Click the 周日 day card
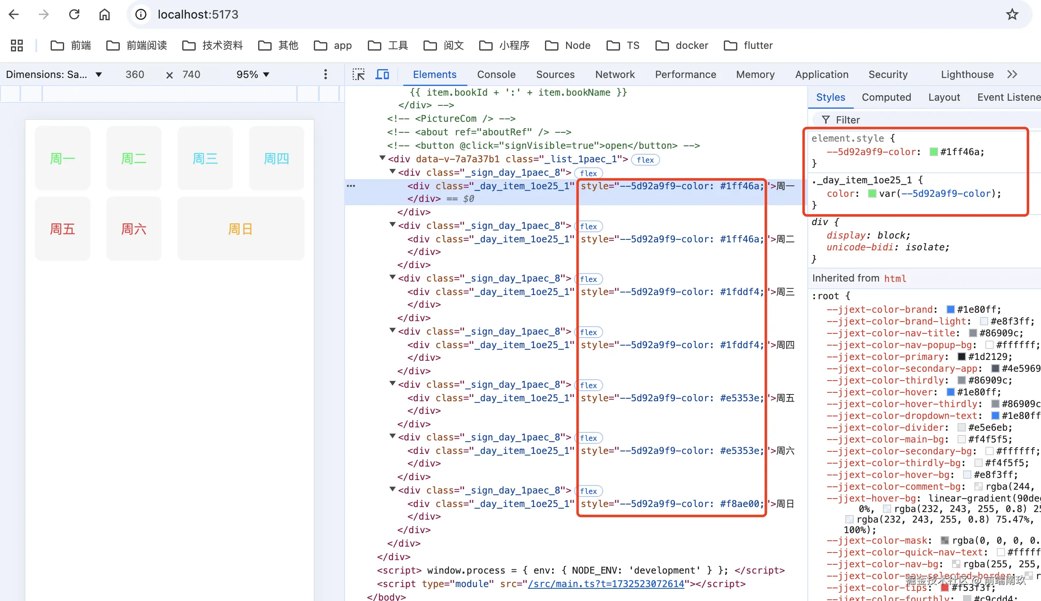 click(x=240, y=229)
